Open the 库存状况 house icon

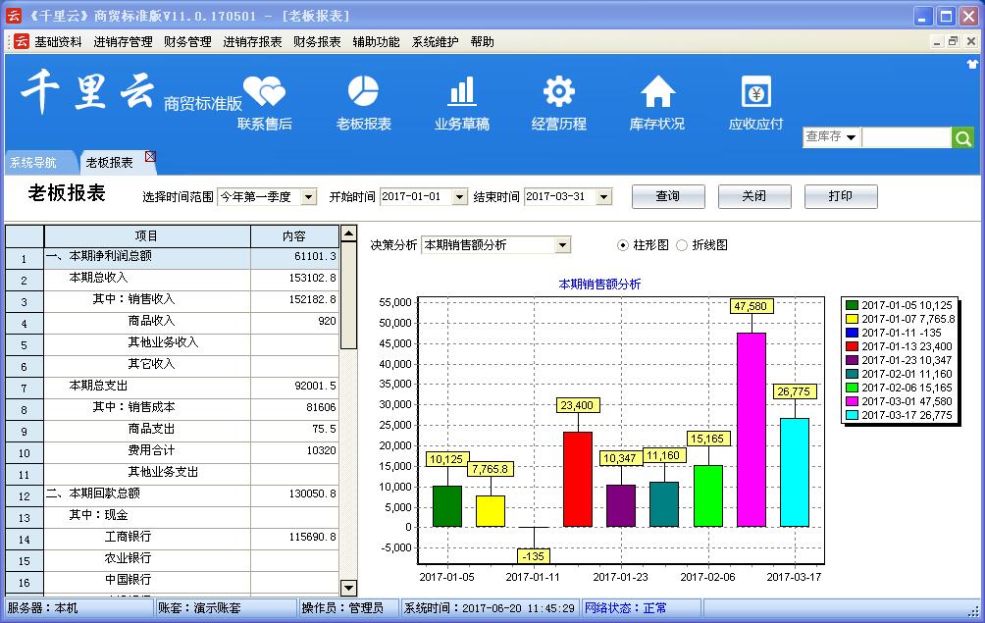coord(657,91)
